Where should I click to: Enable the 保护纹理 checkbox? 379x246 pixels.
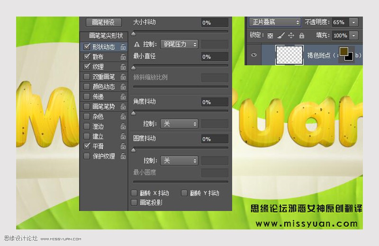pyautogui.click(x=87, y=156)
